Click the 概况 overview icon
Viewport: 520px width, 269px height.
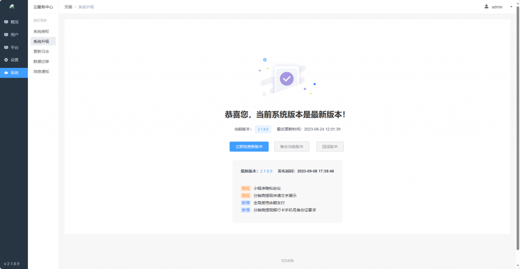click(x=6, y=22)
